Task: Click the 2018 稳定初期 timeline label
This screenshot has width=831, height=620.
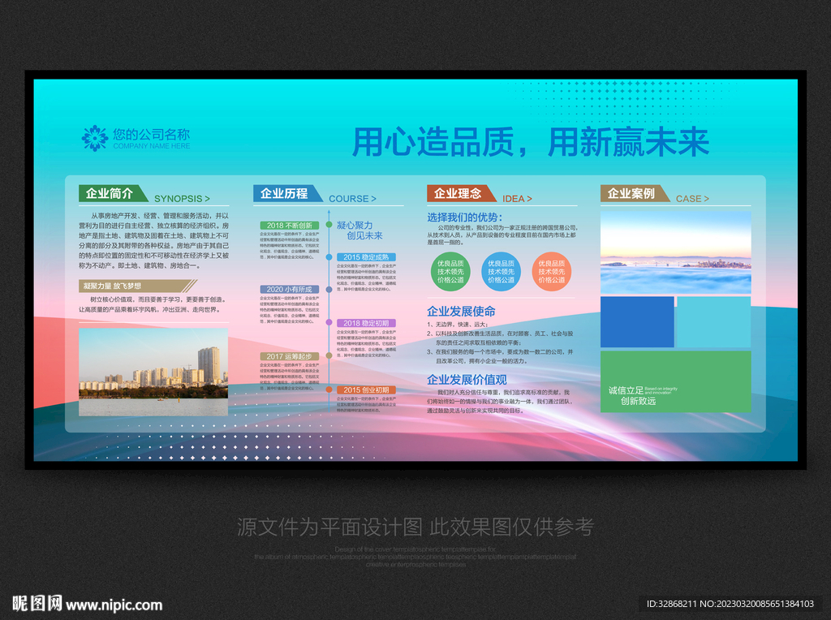Action: tap(366, 323)
